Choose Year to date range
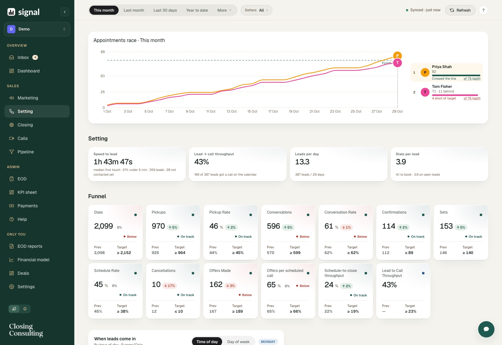 click(197, 10)
